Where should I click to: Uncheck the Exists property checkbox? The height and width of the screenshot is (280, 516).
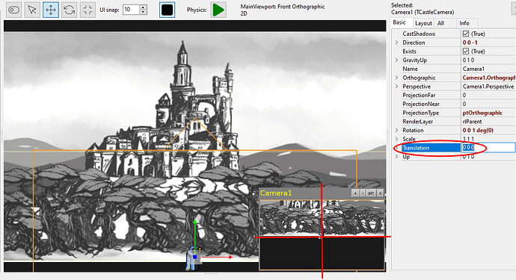(x=466, y=52)
